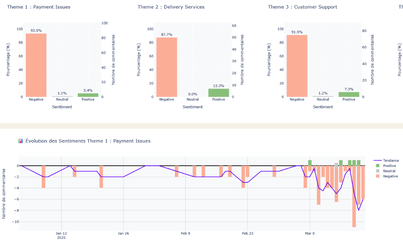Click the Mar 9 date label on timeline

[310, 233]
